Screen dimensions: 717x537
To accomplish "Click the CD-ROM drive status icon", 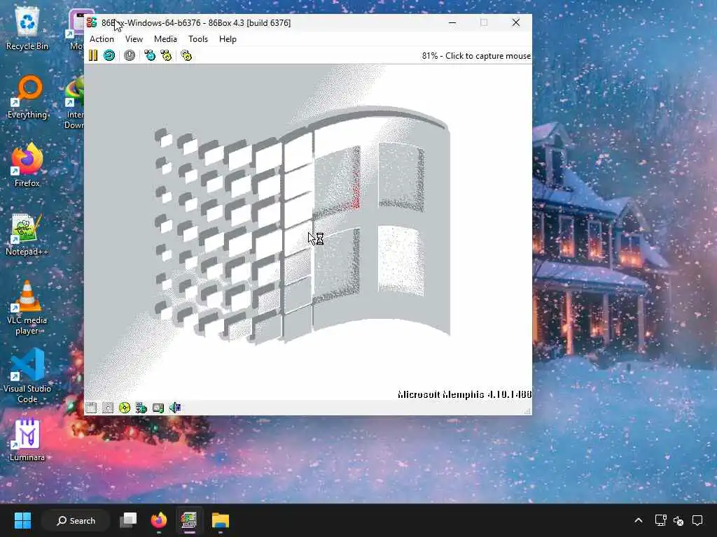I will [125, 408].
